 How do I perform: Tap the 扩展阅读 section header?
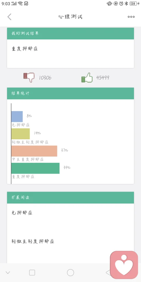tap(70, 197)
